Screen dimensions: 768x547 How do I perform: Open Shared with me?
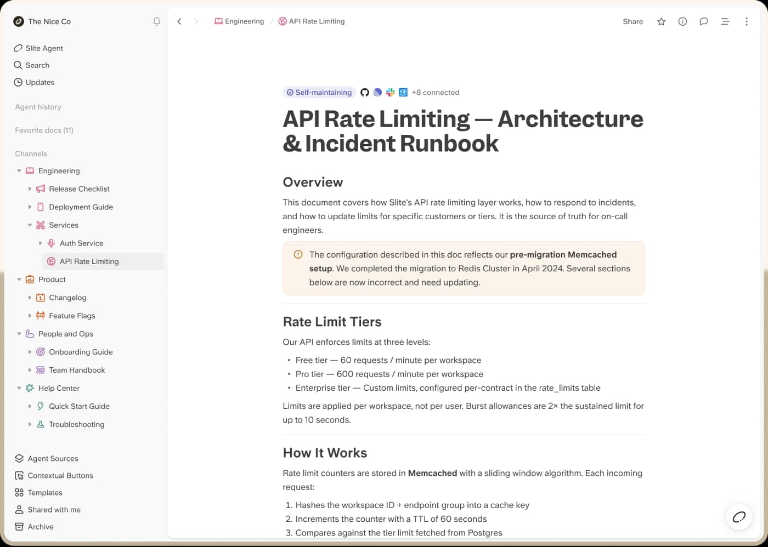(48, 509)
